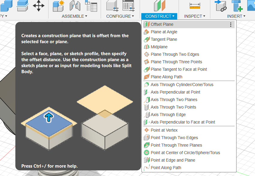Choose Midplane from the menu
255x176 pixels.
189,47
